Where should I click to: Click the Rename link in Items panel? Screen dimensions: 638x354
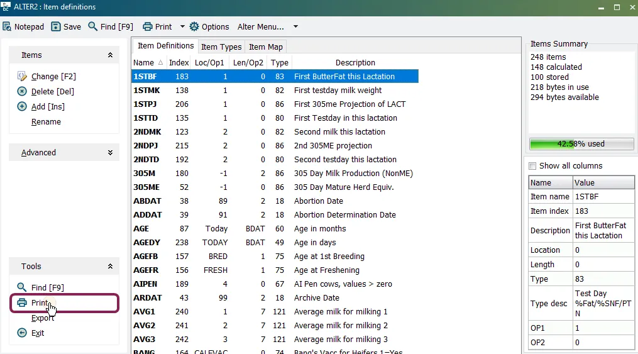click(x=46, y=121)
